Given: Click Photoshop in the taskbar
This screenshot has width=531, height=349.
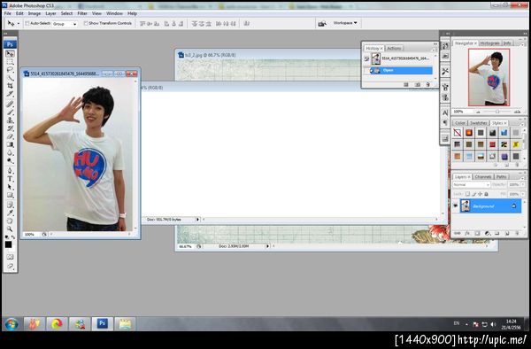Looking at the screenshot, I should pyautogui.click(x=102, y=324).
